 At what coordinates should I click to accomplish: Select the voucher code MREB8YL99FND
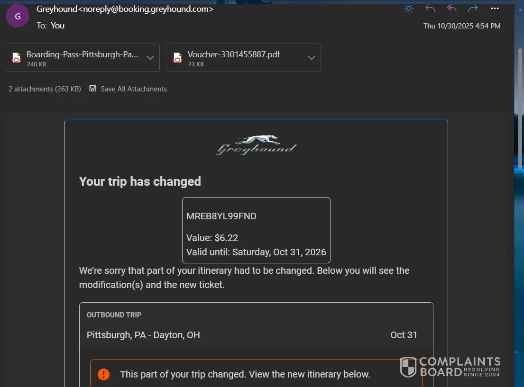coord(221,216)
